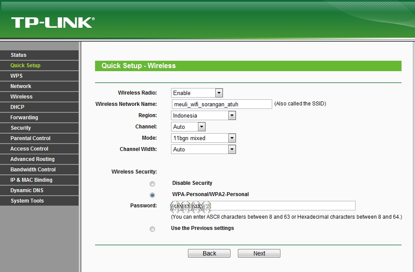415x272 pixels.
Task: Click the Password input field
Action: coord(263,206)
